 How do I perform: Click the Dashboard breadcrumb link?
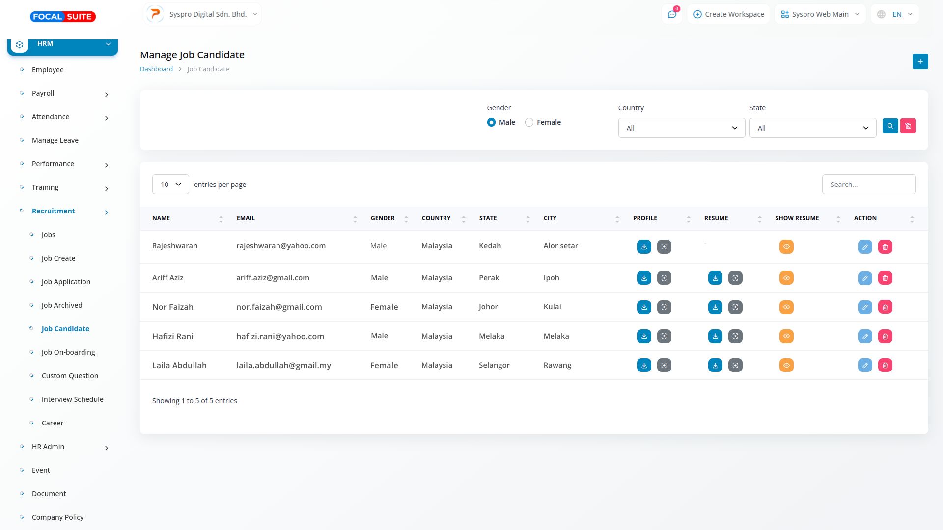coord(156,69)
